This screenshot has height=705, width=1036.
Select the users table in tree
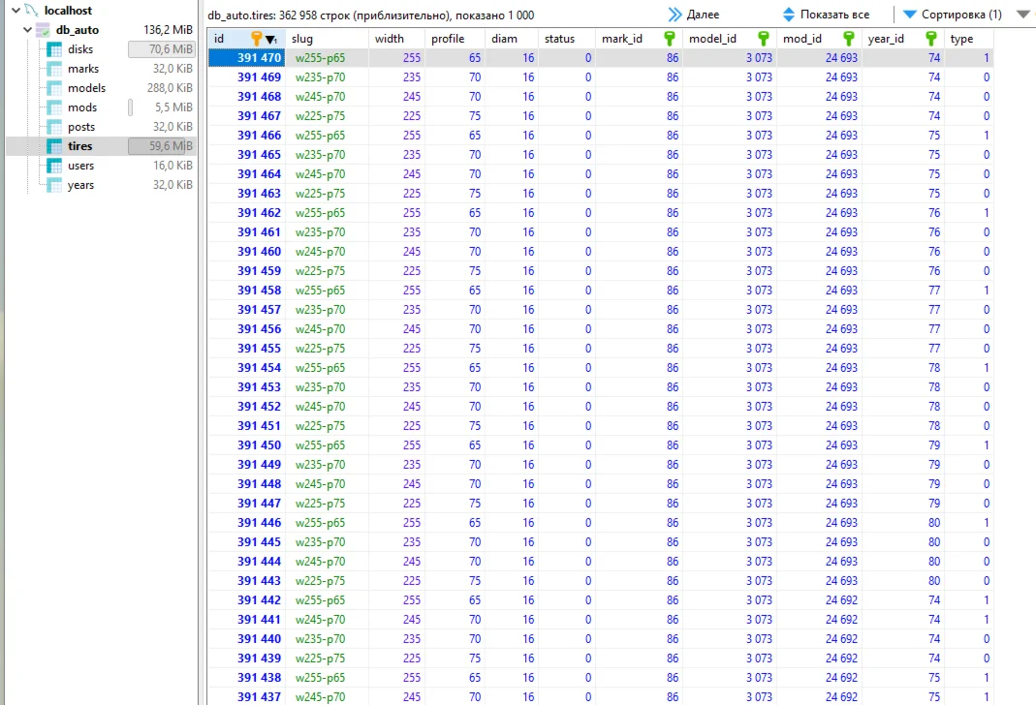[80, 166]
